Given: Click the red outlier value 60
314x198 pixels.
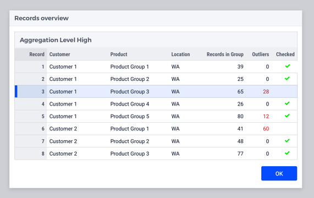Looking at the screenshot, I should (x=266, y=129).
